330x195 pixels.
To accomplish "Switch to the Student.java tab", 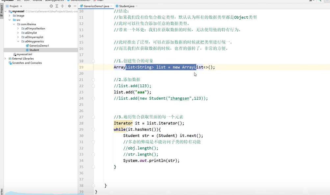I will coord(126,6).
